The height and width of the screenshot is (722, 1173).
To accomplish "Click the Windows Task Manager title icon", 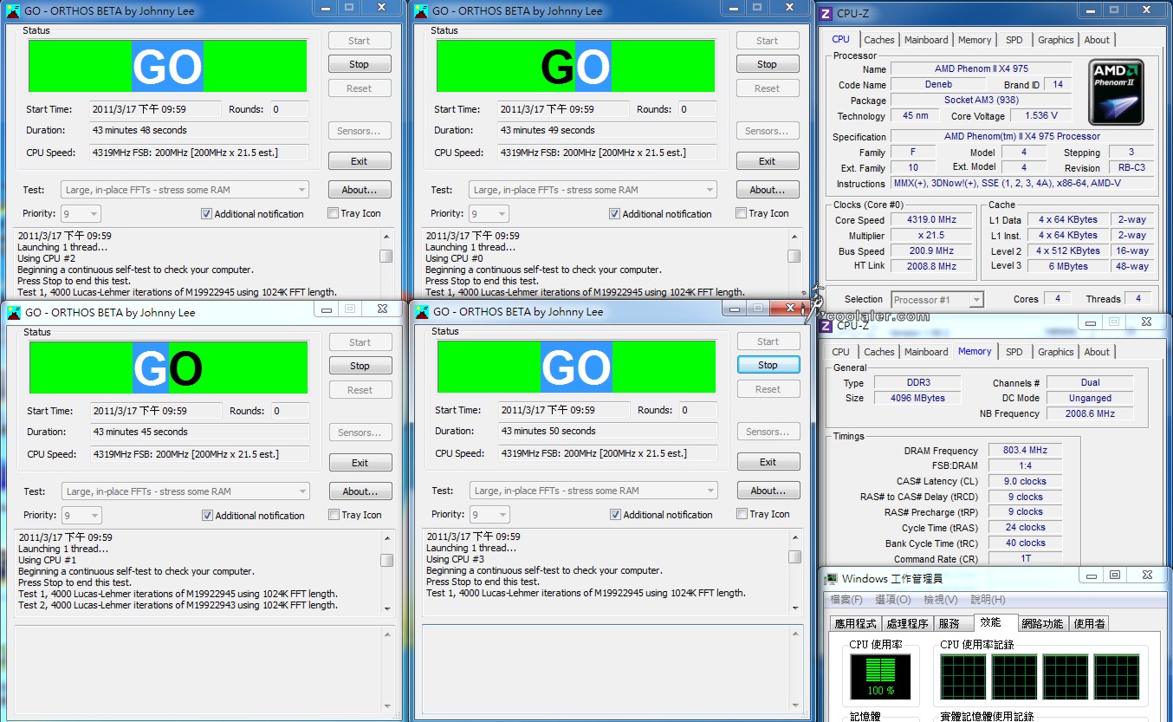I will 830,578.
